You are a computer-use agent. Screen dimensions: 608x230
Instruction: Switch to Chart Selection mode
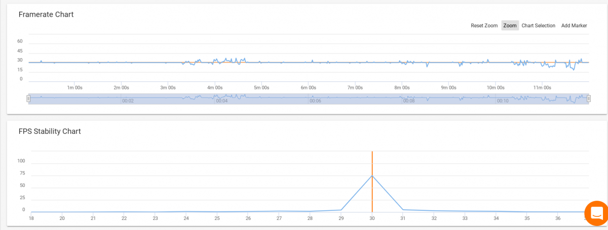click(539, 26)
